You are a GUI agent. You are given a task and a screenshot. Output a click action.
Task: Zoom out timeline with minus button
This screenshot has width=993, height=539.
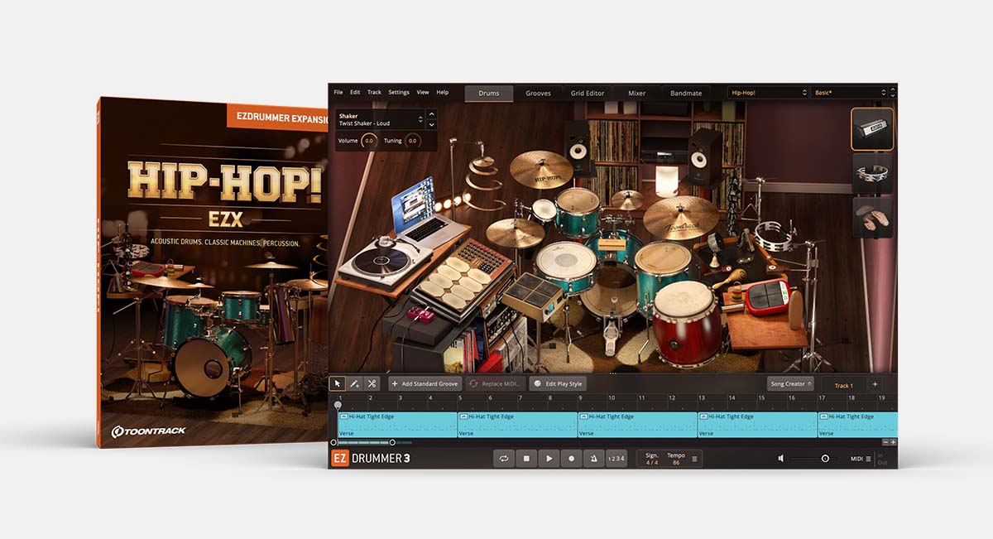pos(885,442)
